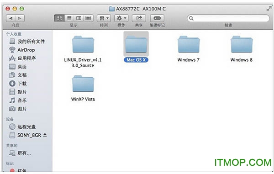Click the share toolbar button
274x174 pixels.
[139, 18]
